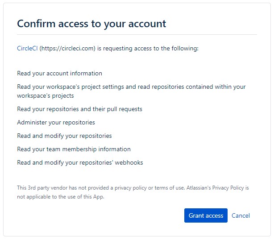Click the divider line under the heading

pos(137,35)
